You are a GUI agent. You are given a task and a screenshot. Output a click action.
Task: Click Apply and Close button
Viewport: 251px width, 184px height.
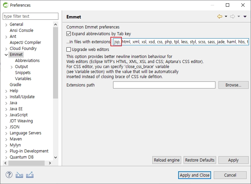tap(195, 175)
